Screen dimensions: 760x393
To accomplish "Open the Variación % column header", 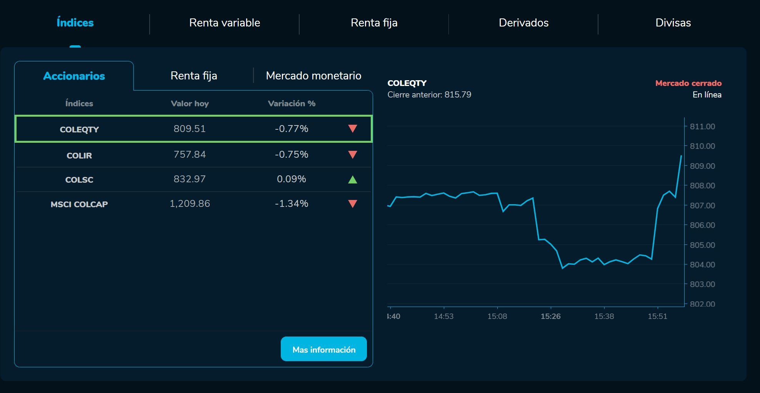I will [292, 103].
